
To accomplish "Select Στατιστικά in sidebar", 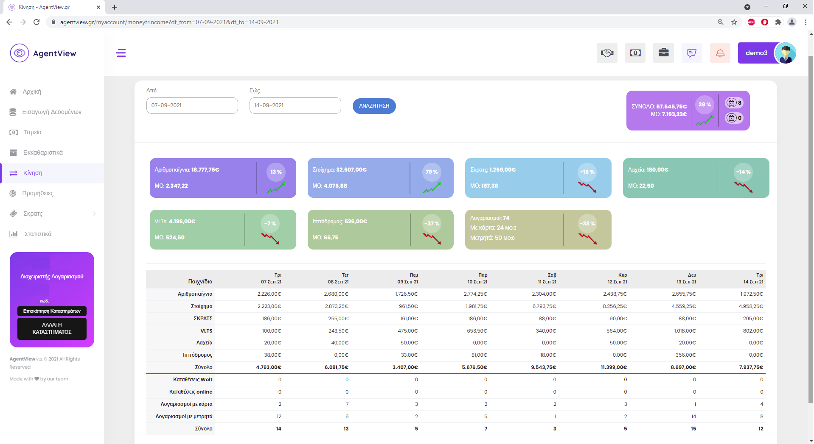I will coord(38,234).
